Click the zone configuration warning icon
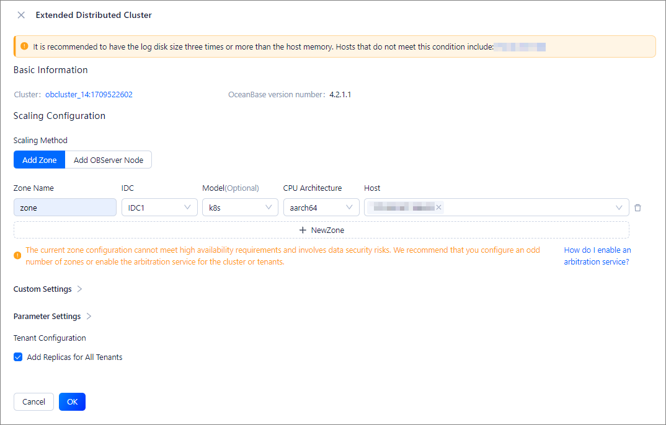 pyautogui.click(x=17, y=255)
